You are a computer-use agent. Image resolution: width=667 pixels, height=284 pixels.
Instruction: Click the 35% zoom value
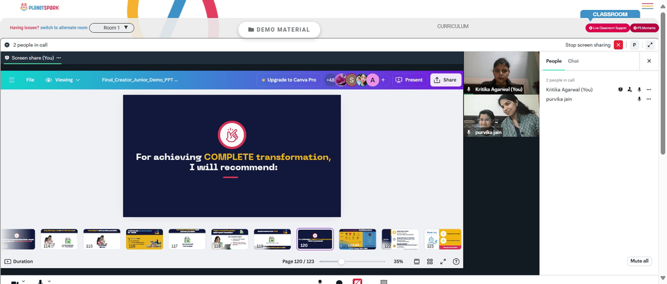(x=398, y=261)
